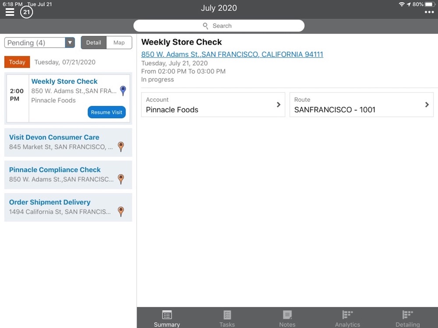Tap the blue map pin for Weekly Store Check
The image size is (438, 328).
point(123,91)
